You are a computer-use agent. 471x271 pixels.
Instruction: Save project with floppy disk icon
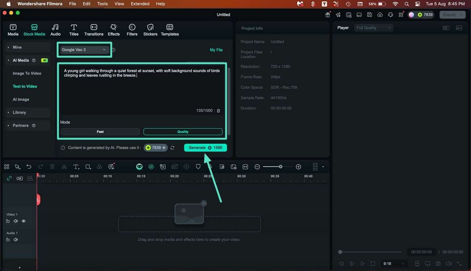tap(369, 15)
